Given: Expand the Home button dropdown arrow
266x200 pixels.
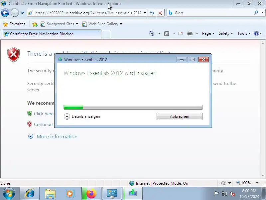Looking at the screenshot, I should [x=159, y=33].
